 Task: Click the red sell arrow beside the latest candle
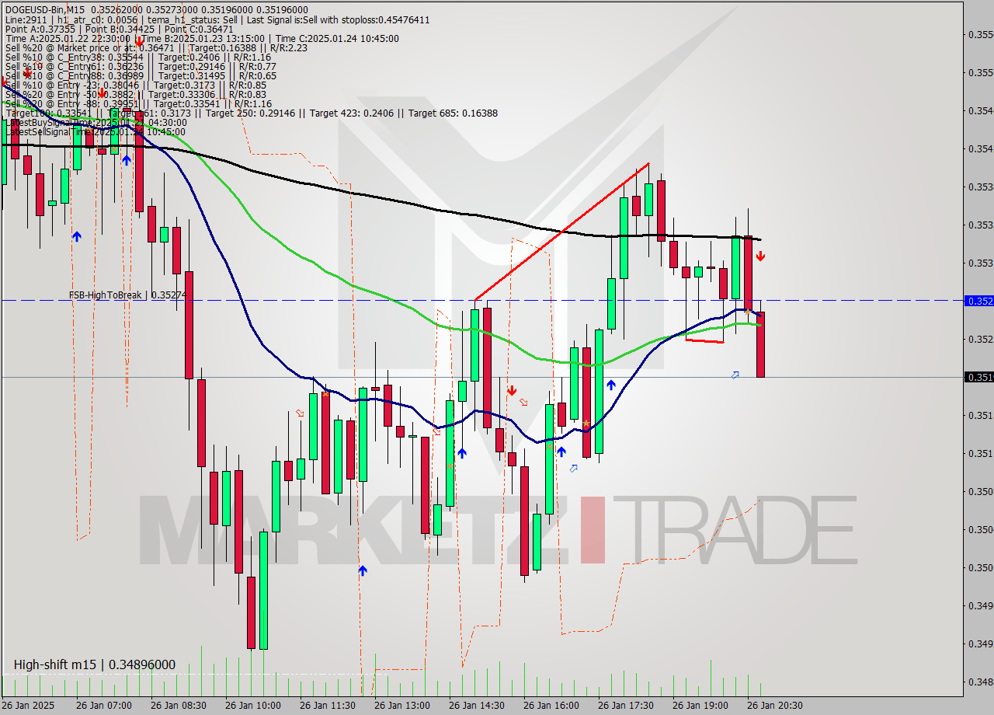760,256
